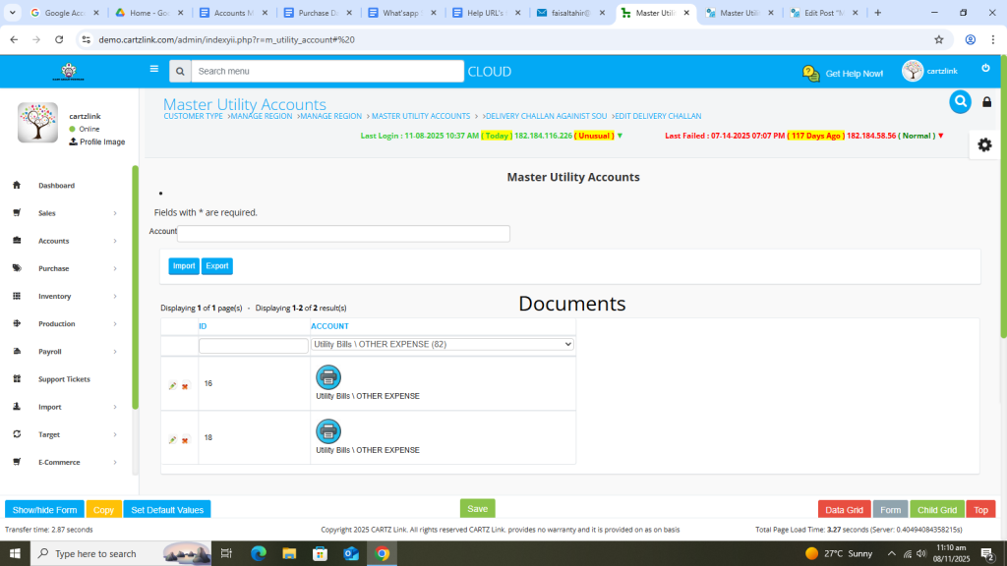The height and width of the screenshot is (566, 1007).
Task: Open Support Tickets in the sidebar
Action: (x=63, y=379)
